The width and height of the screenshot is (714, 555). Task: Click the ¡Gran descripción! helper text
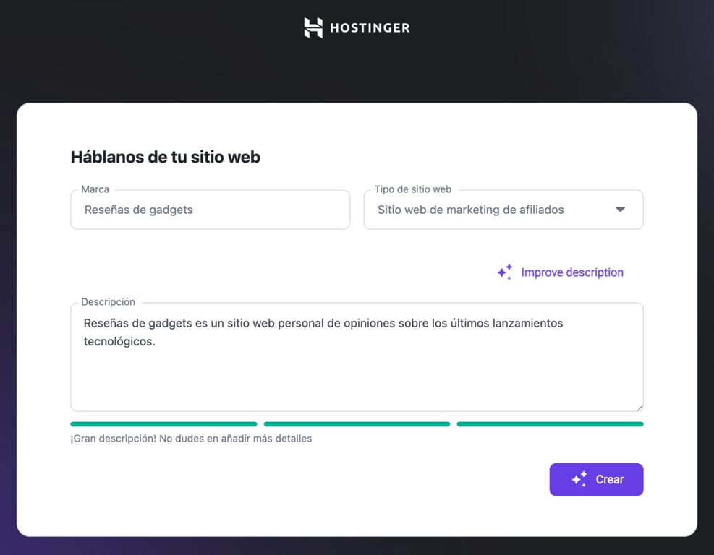[x=190, y=438]
